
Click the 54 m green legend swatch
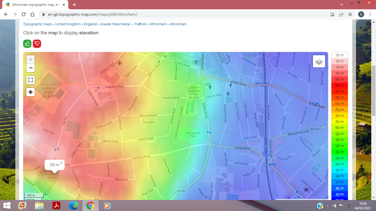coord(340,158)
